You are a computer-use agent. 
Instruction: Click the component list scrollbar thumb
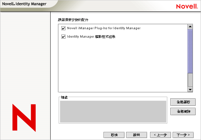(190, 51)
